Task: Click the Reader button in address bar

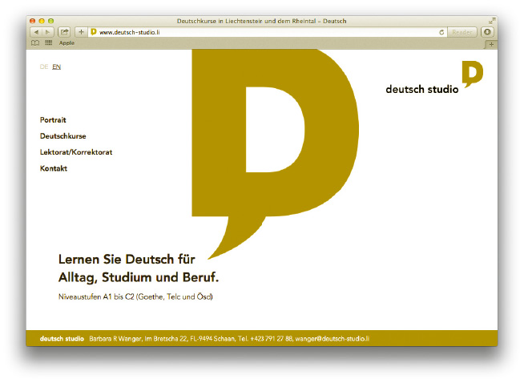Action: (463, 32)
